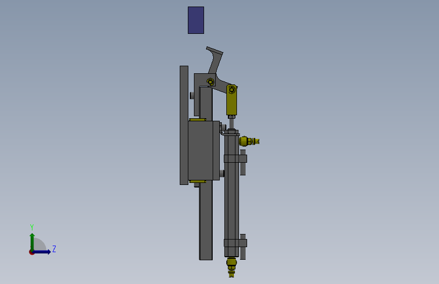Select the upper cylinder mounting clamp
This screenshot has height=284, width=439.
(235, 159)
